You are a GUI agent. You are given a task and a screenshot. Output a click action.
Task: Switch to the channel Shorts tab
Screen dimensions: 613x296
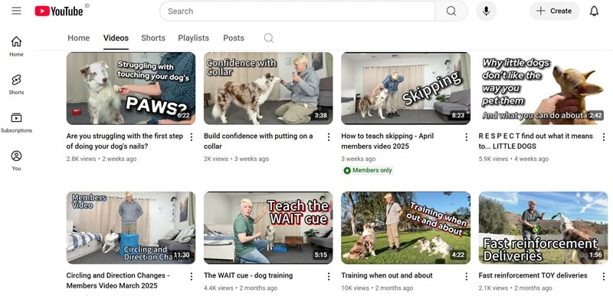pyautogui.click(x=153, y=38)
